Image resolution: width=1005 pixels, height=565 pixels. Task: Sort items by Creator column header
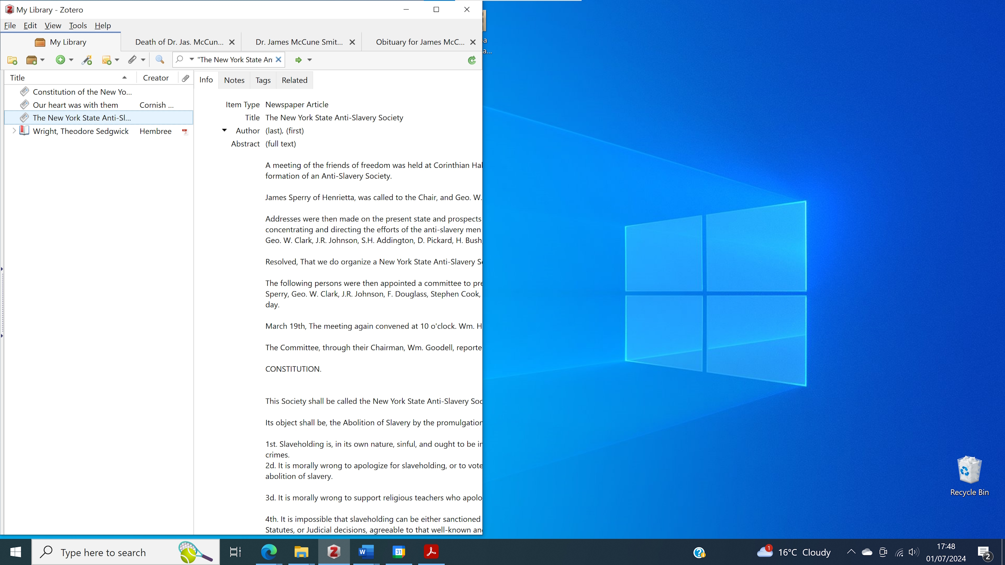pos(156,78)
